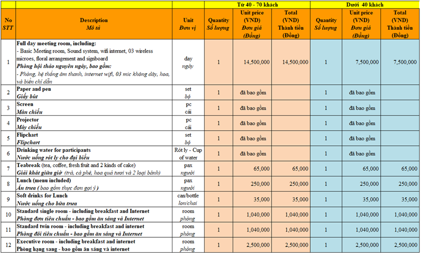Select Unit price header under 'Từ 40 - 70 khách'
Screen dimensions: 421x253
pos(252,24)
